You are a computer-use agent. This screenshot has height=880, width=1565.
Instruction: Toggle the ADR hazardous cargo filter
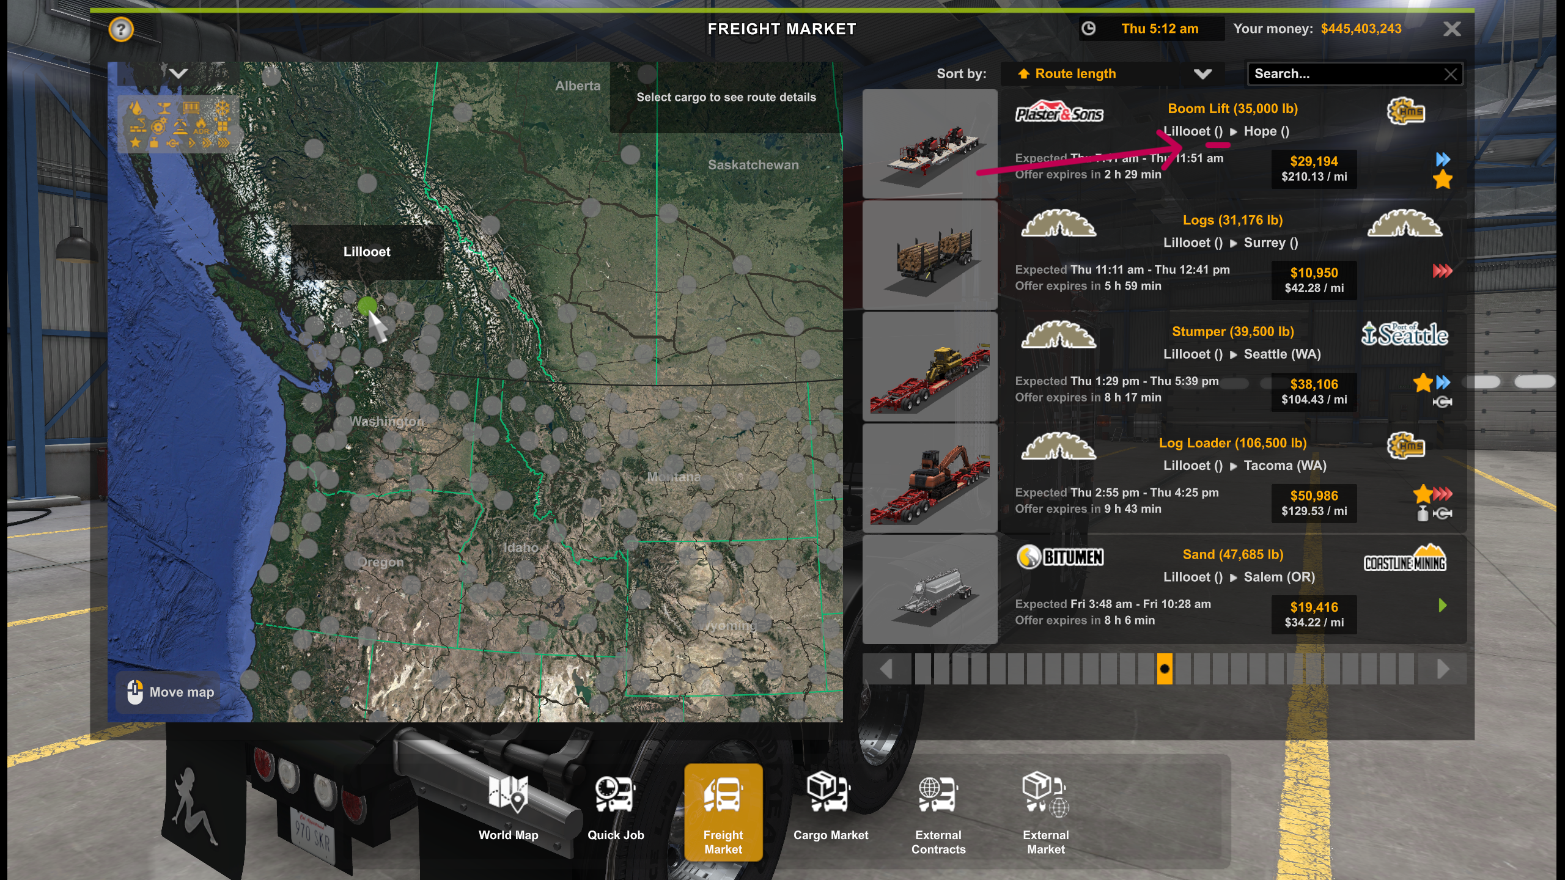pyautogui.click(x=201, y=127)
